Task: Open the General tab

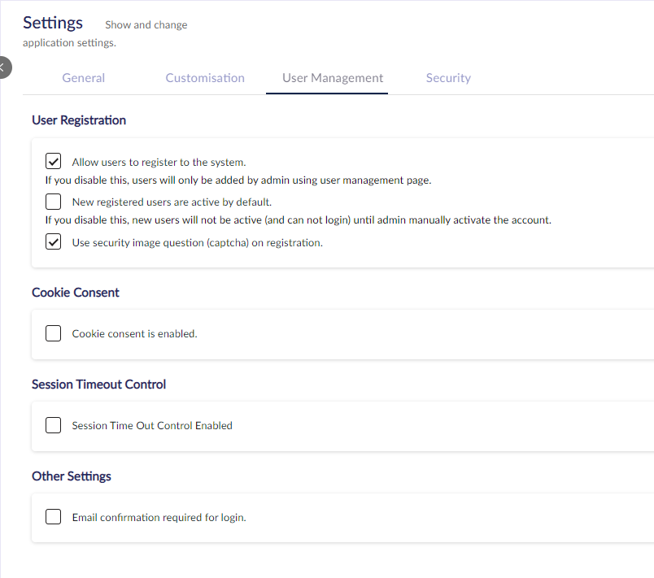Action: (x=84, y=78)
